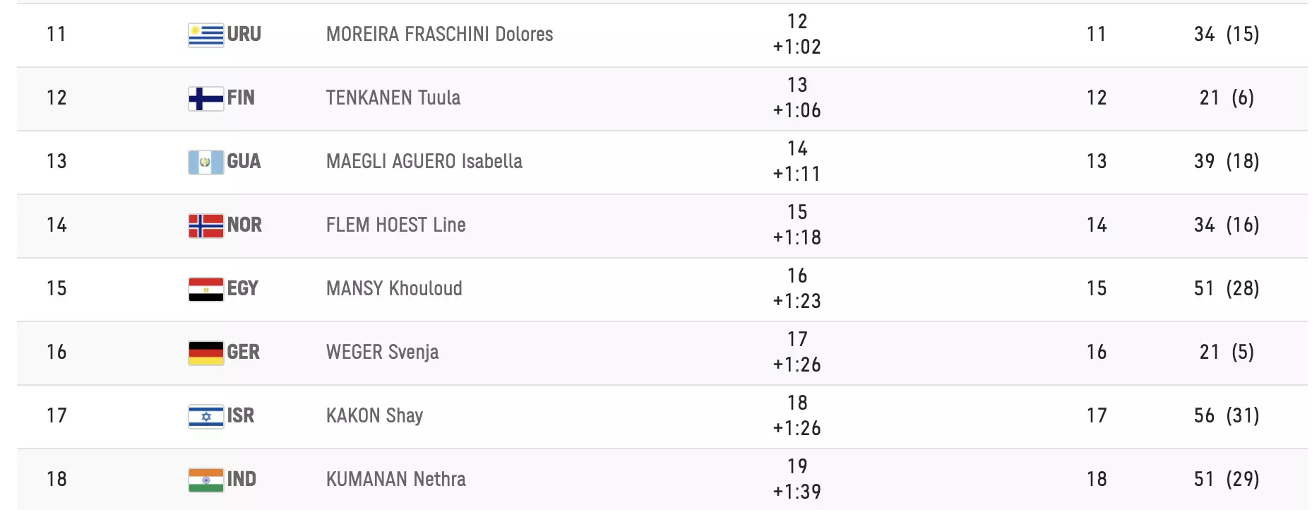1312x510 pixels.
Task: Open athlete TENKANEN Tuula
Action: (393, 97)
